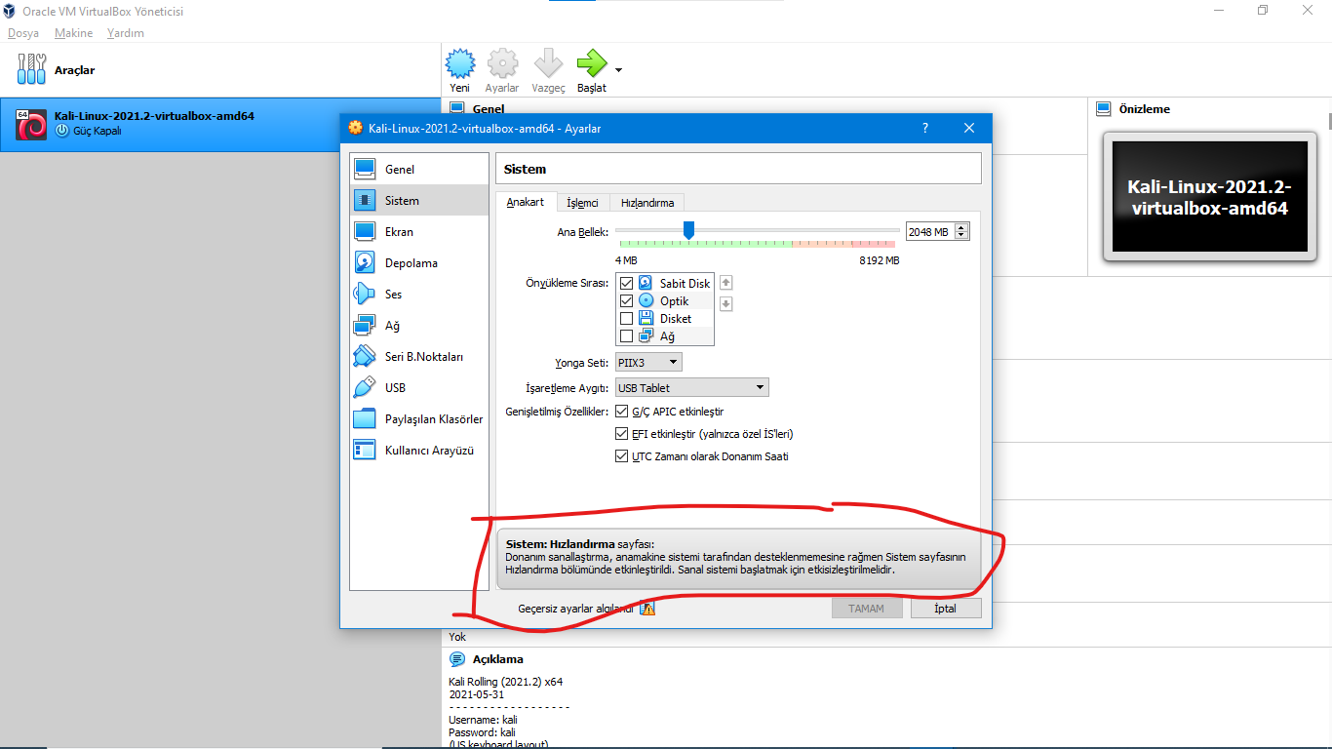Toggle the G/Ç APIC etkinleştir checkbox
The height and width of the screenshot is (749, 1332).
[x=622, y=412]
